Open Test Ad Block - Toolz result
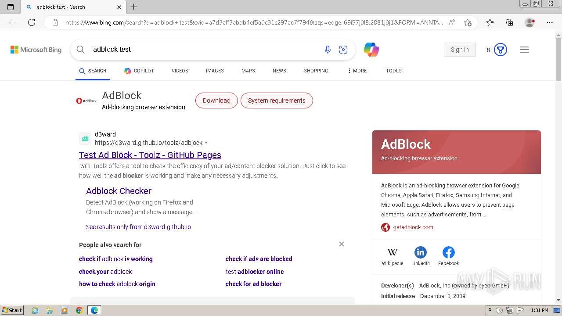The height and width of the screenshot is (316, 562). (x=150, y=155)
